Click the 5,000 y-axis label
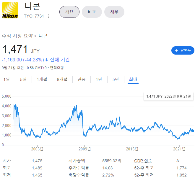This screenshot has height=178, width=195. point(6,96)
